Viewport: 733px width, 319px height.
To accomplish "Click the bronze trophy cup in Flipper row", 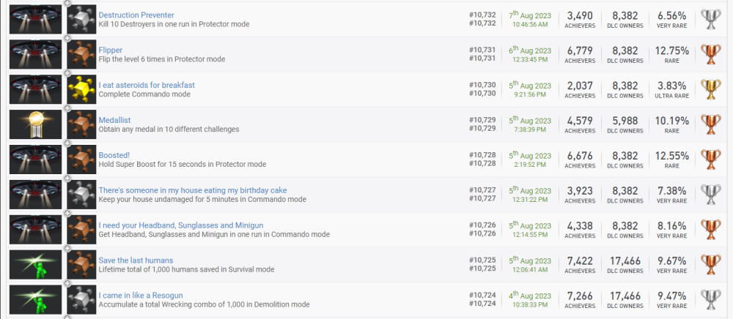I will [711, 55].
